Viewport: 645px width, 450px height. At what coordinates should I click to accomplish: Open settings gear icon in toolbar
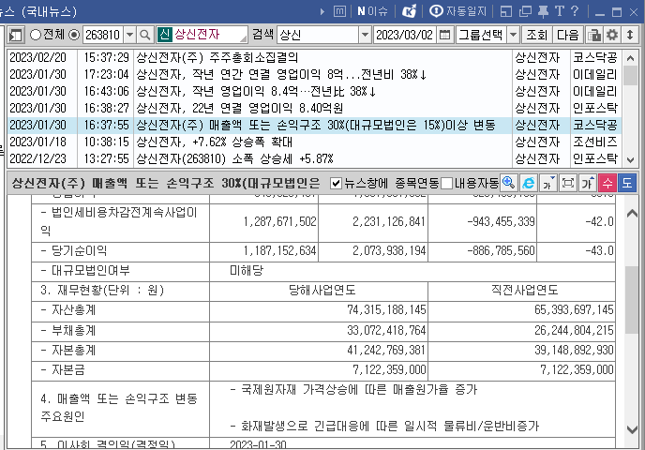tap(612, 35)
